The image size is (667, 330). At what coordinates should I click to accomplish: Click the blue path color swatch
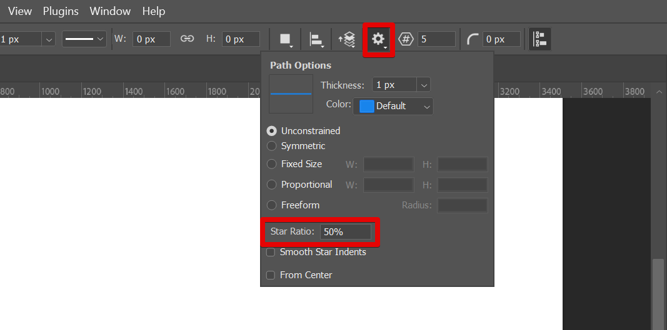[x=367, y=107]
